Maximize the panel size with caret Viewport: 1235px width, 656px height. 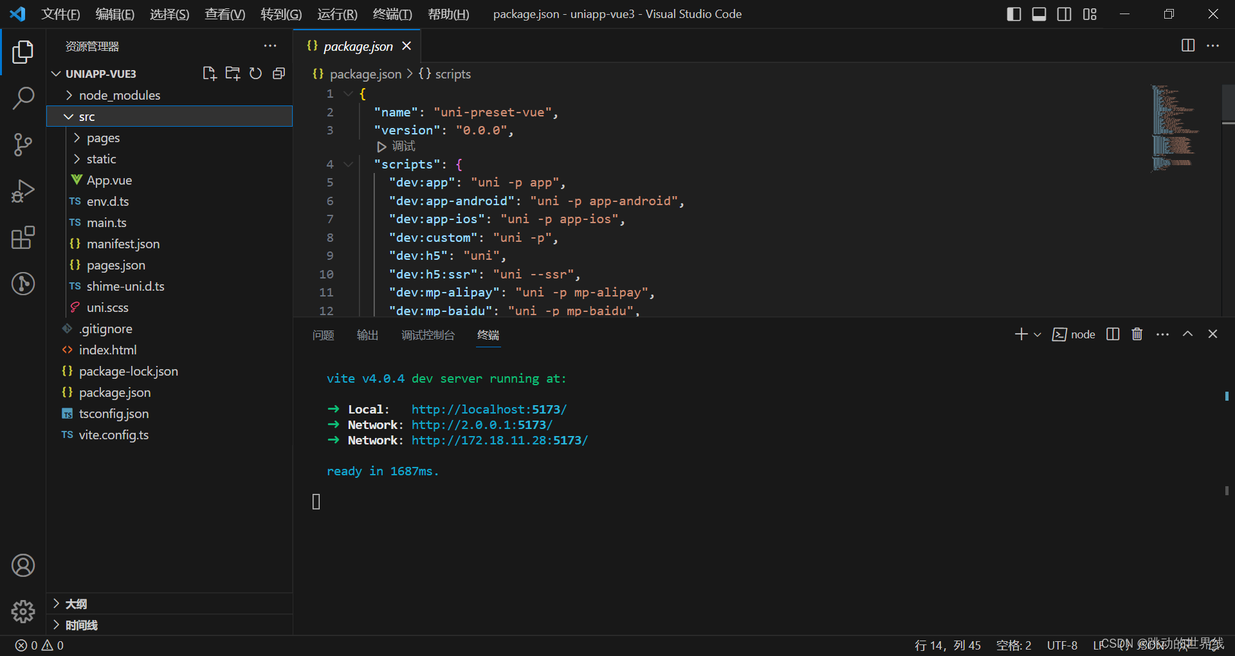[1187, 334]
